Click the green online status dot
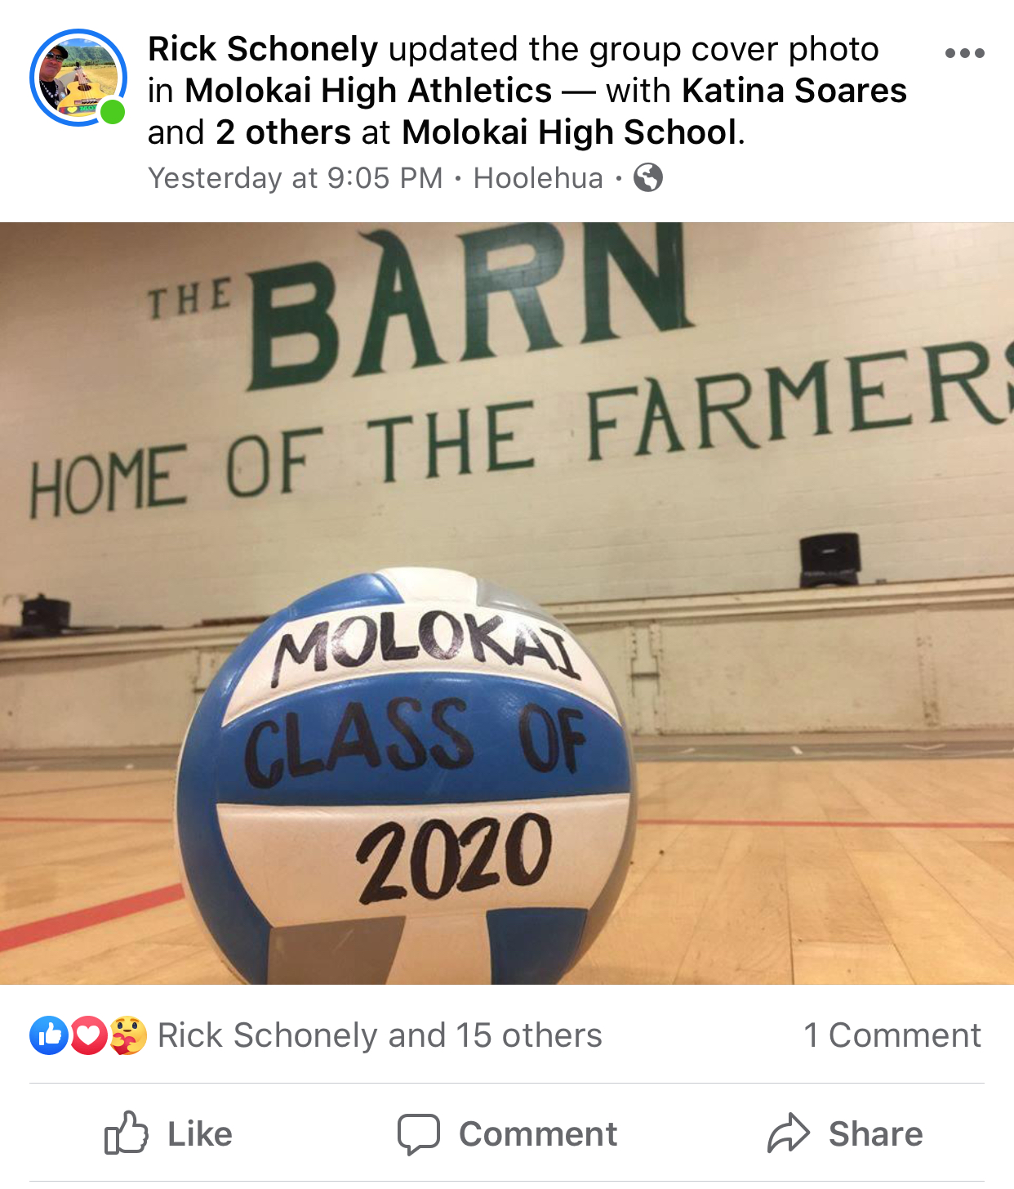Image resolution: width=1014 pixels, height=1189 pixels. click(x=113, y=112)
